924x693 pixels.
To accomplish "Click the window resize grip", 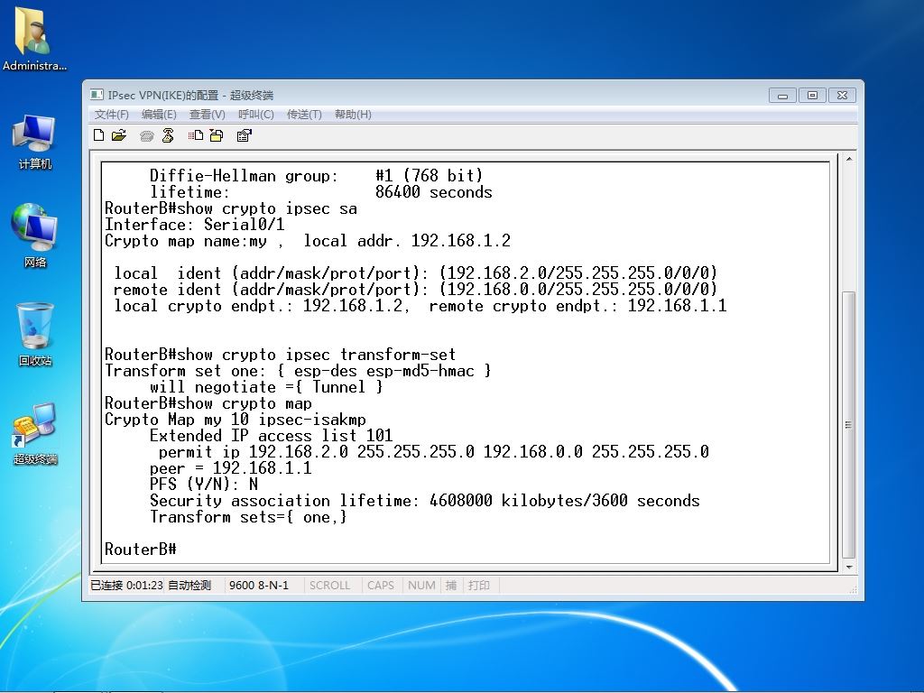I will point(853,589).
